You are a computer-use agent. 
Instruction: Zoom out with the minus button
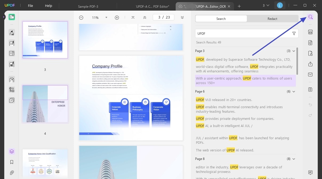[81, 18]
